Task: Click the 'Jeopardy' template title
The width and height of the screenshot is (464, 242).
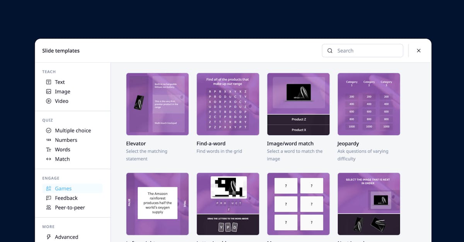Action: 348,144
